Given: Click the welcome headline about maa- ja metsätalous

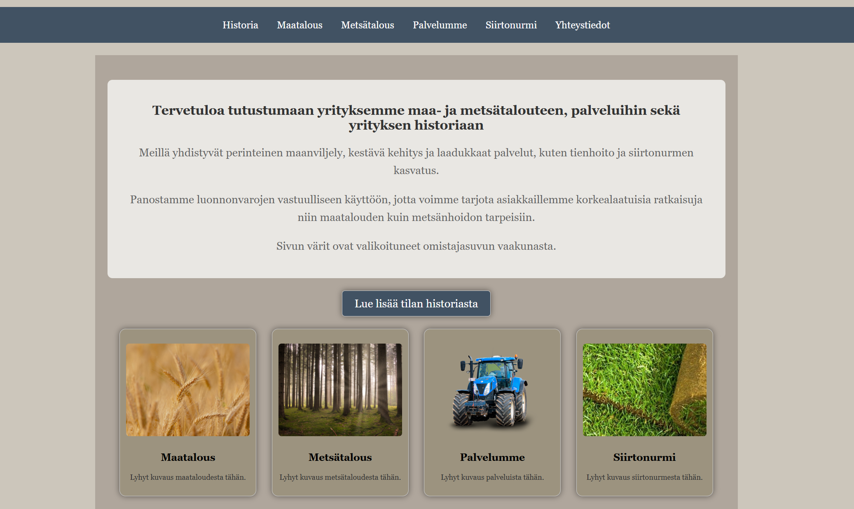Looking at the screenshot, I should pos(417,118).
